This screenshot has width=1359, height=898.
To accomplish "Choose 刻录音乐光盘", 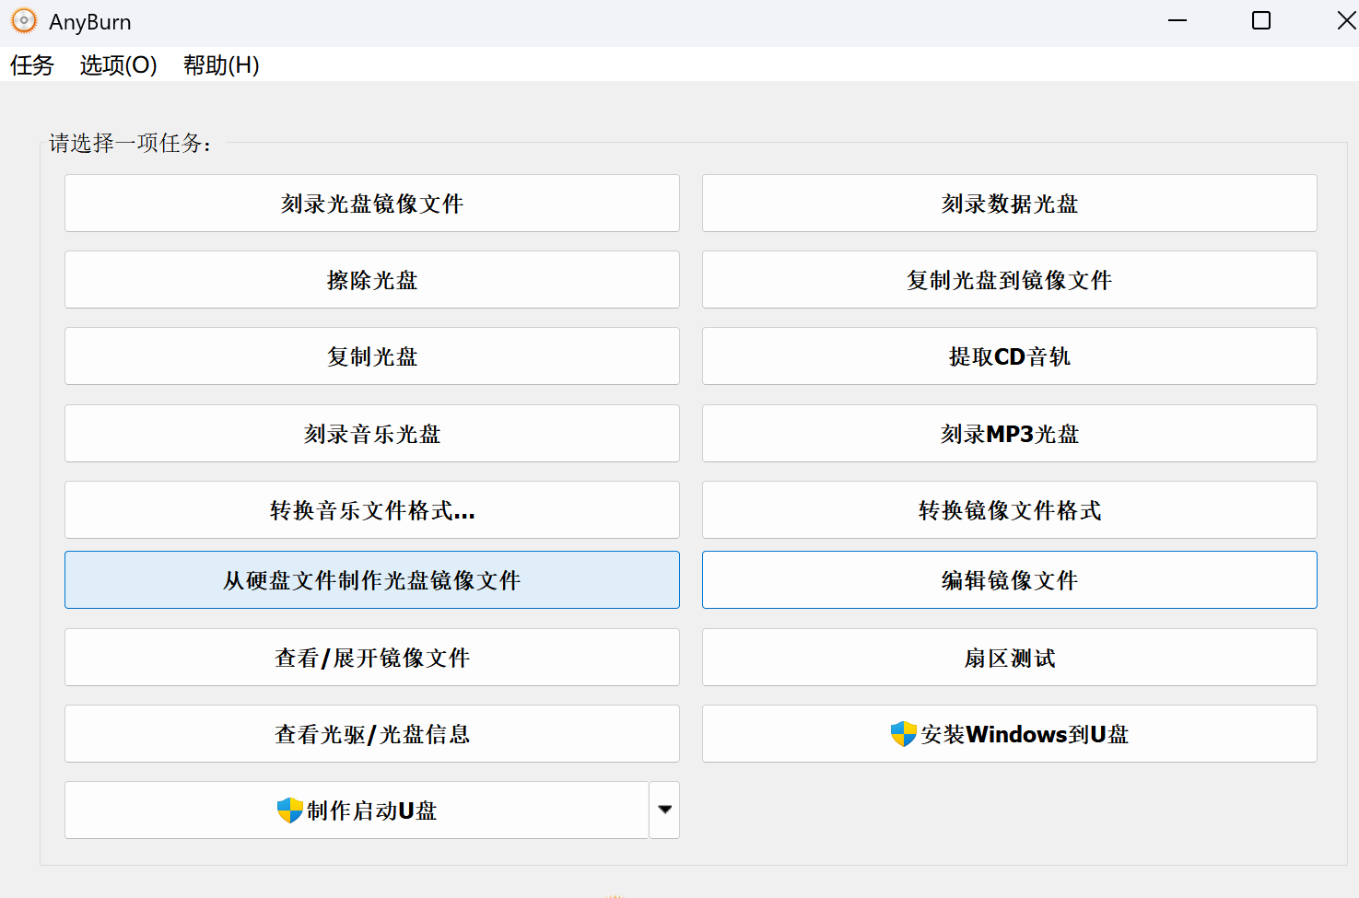I will pyautogui.click(x=372, y=434).
